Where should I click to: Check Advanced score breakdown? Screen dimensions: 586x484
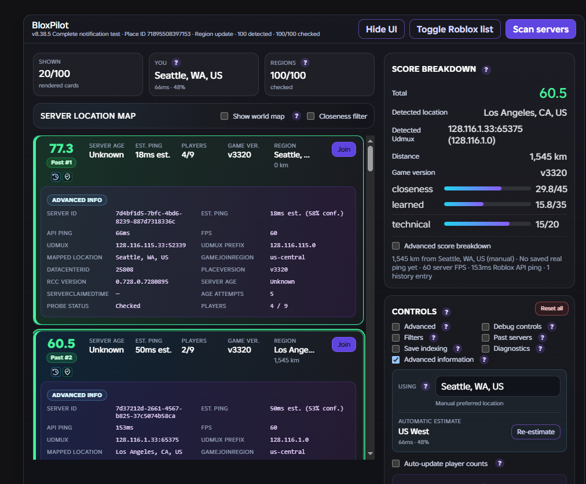395,246
